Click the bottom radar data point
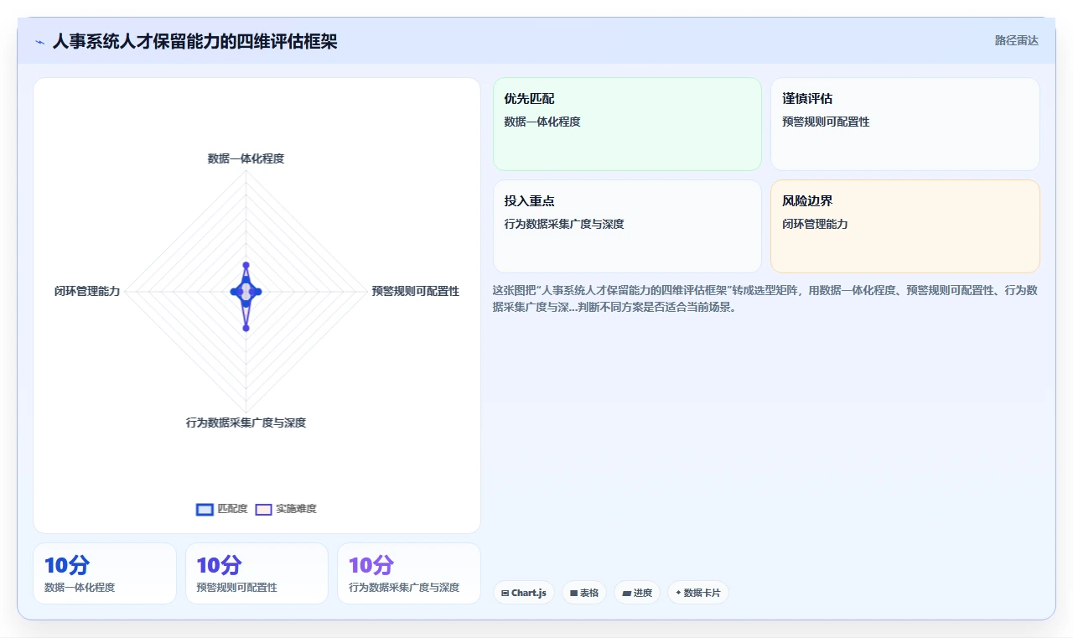The height and width of the screenshot is (638, 1073). point(246,328)
